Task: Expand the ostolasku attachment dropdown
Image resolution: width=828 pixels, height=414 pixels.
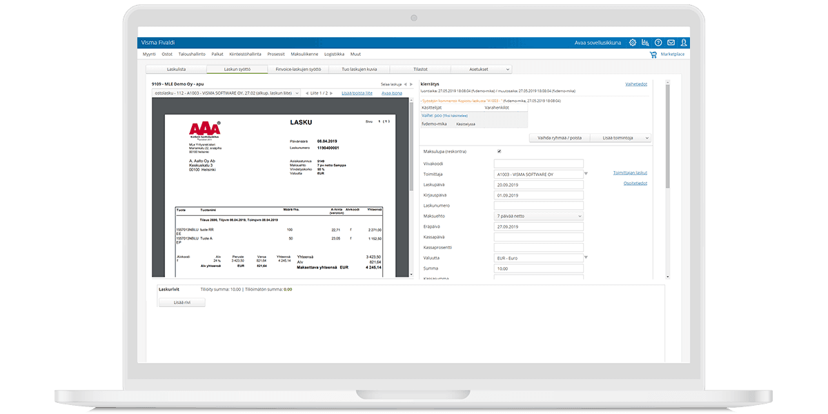Action: tap(297, 92)
